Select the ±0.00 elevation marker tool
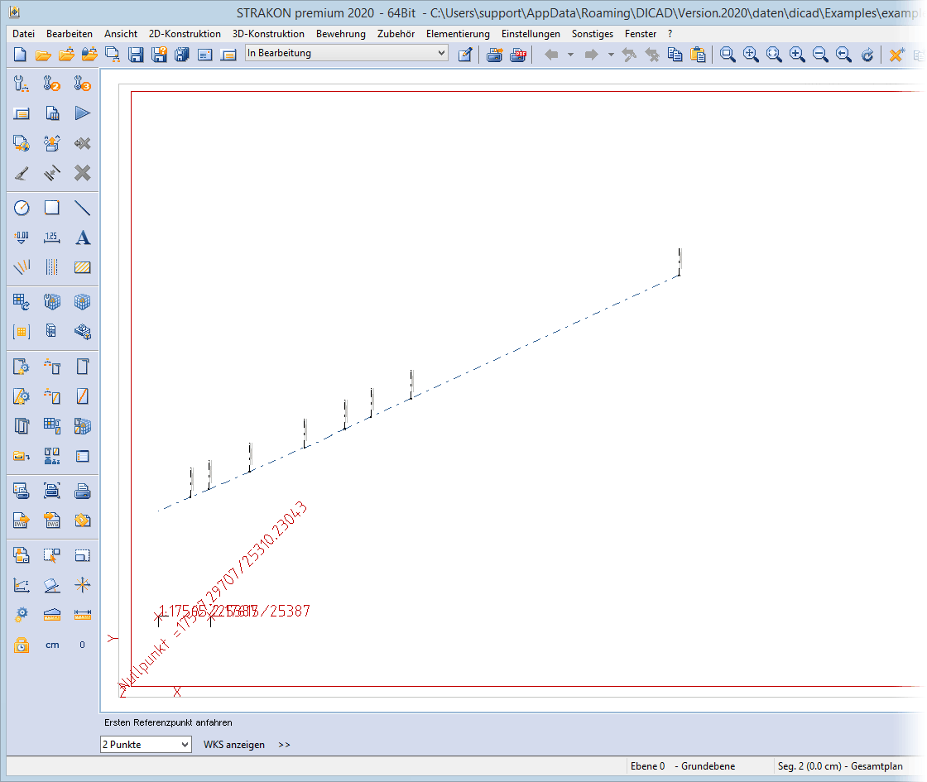 point(22,237)
